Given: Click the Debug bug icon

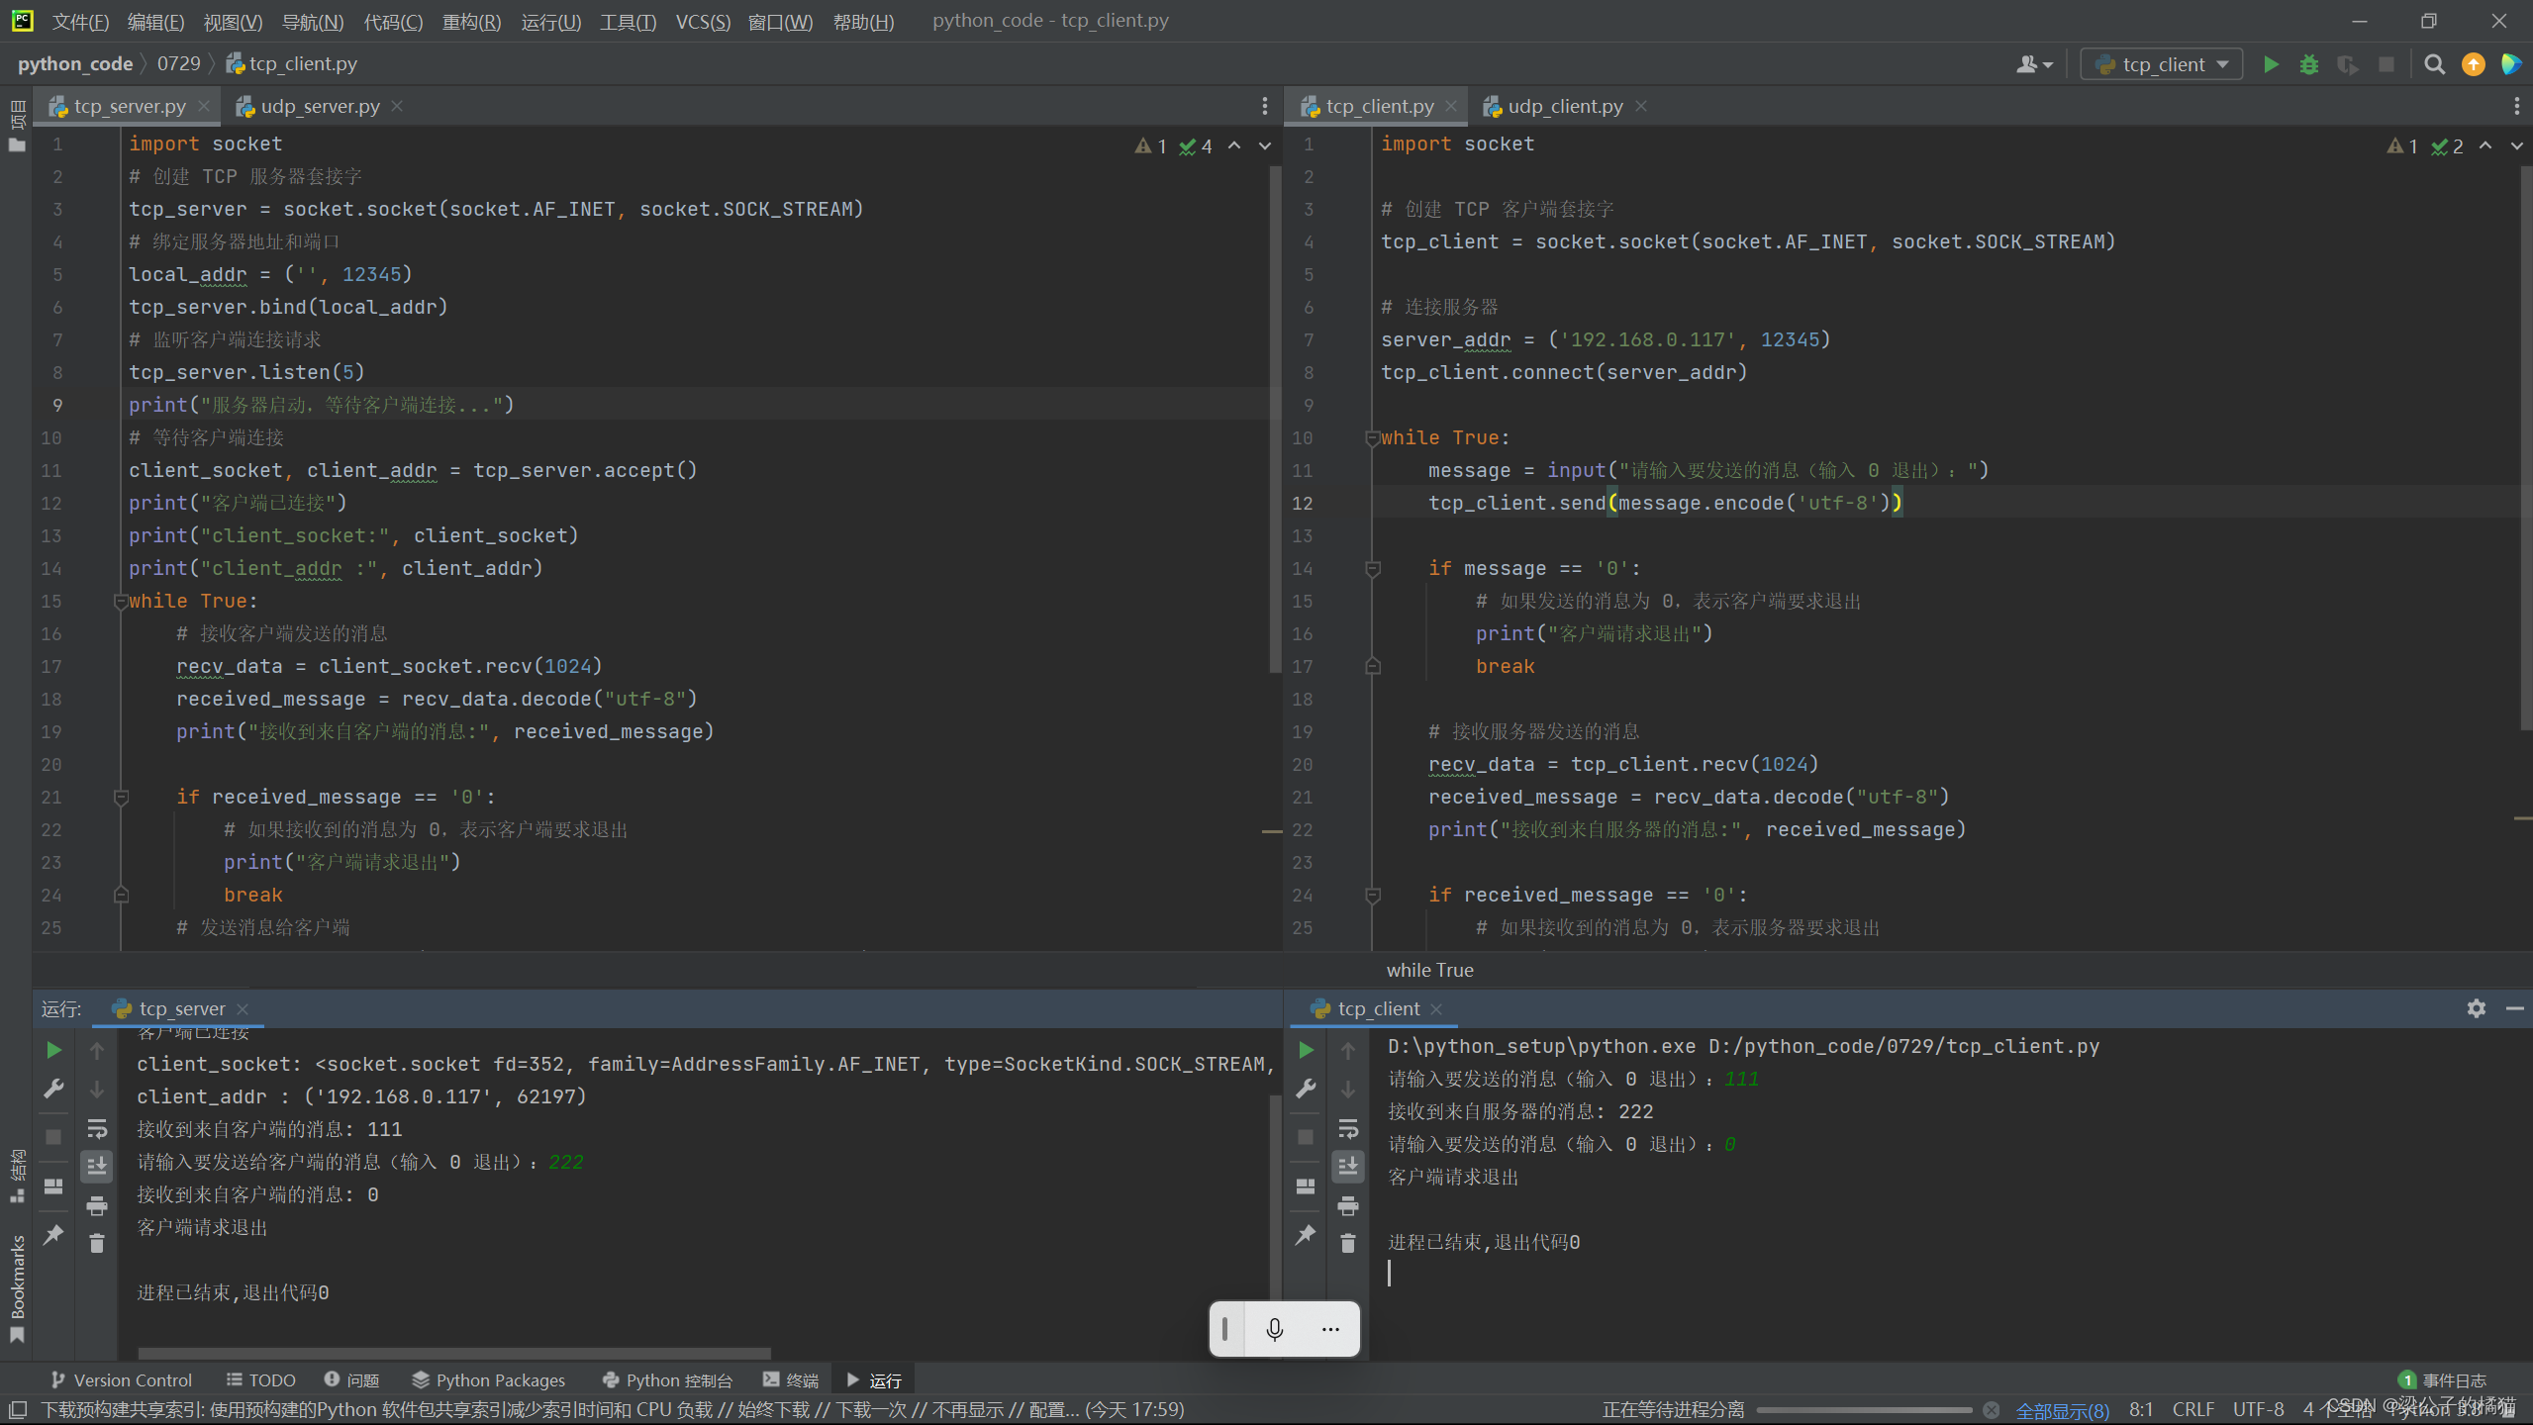Looking at the screenshot, I should (2309, 64).
